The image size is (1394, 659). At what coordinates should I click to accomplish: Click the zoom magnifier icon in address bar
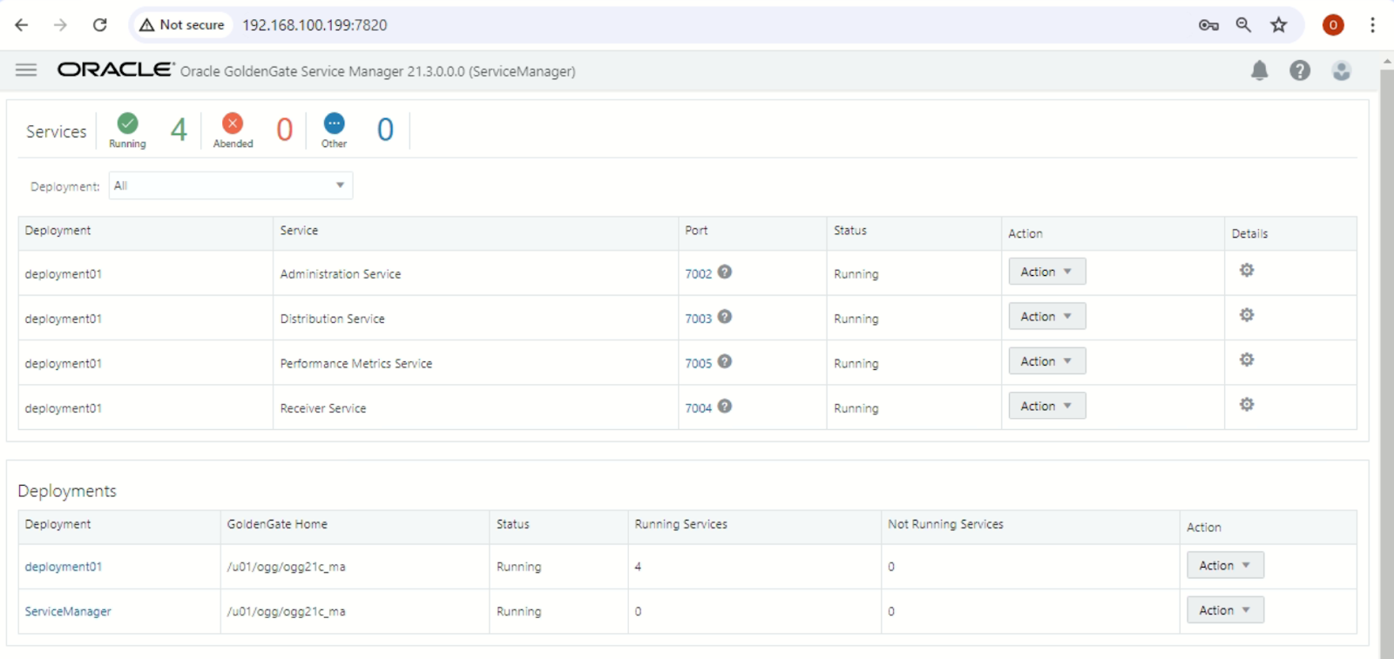point(1243,25)
